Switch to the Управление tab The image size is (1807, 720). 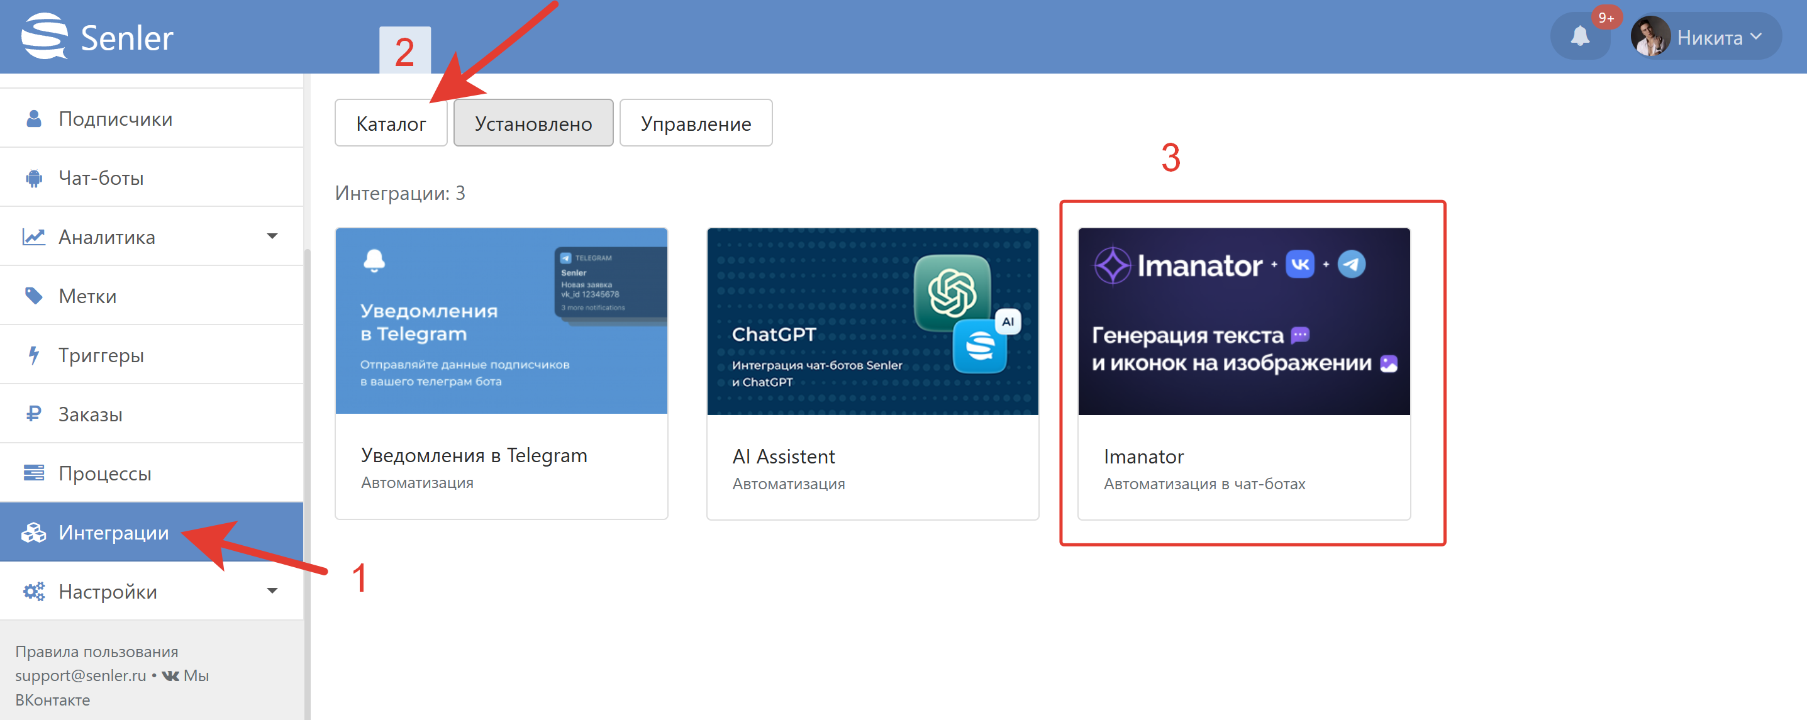tap(695, 123)
